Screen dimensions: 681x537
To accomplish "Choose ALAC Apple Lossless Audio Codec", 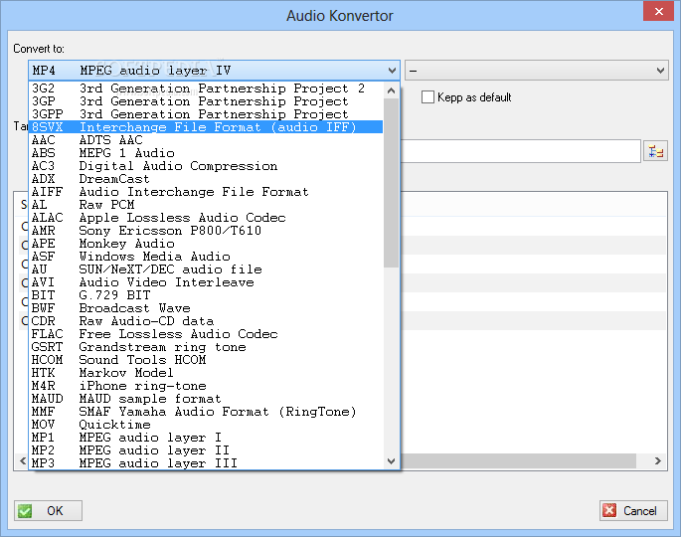I will [206, 218].
